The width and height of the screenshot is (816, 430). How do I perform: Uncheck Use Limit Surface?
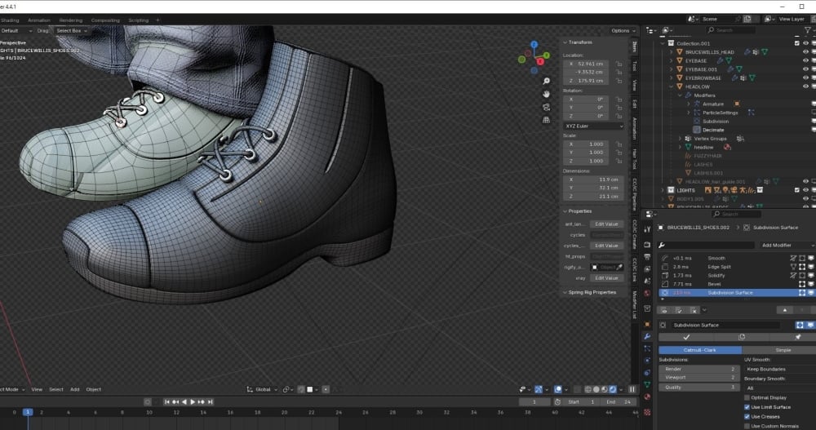point(747,406)
